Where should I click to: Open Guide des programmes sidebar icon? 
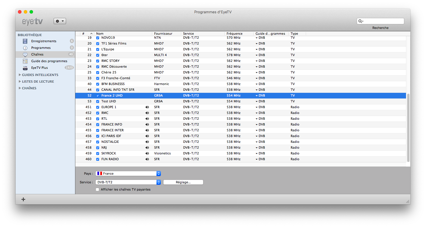(25, 61)
